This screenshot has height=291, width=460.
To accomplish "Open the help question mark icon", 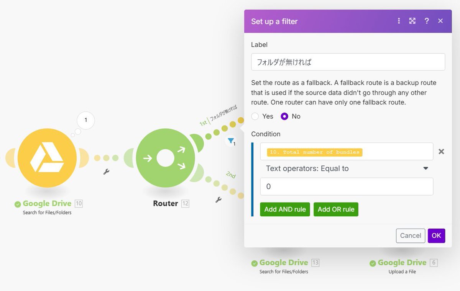I will tap(426, 21).
